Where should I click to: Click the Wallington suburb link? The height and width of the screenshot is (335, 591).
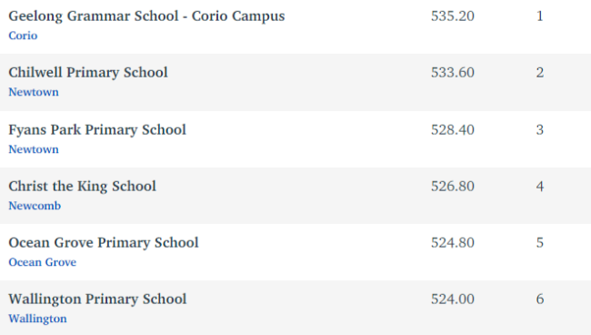(37, 319)
